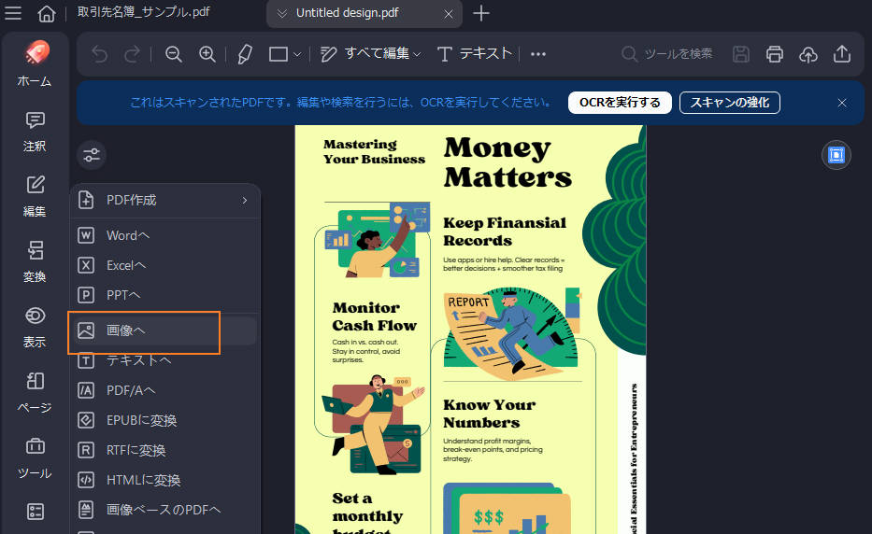This screenshot has height=534, width=872.
Task: Close the Untitled design.pdf tab
Action: click(449, 14)
